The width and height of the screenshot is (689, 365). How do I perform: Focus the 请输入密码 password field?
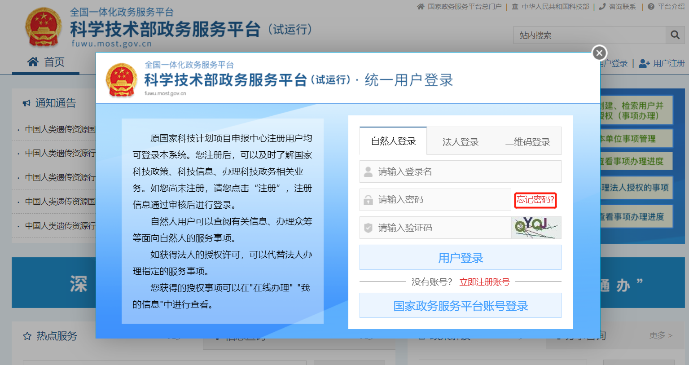[442, 200]
